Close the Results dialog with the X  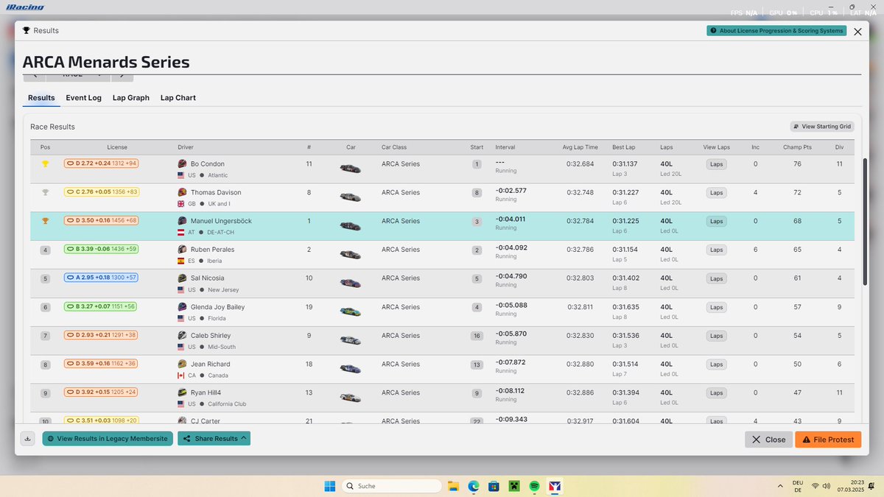pyautogui.click(x=857, y=32)
